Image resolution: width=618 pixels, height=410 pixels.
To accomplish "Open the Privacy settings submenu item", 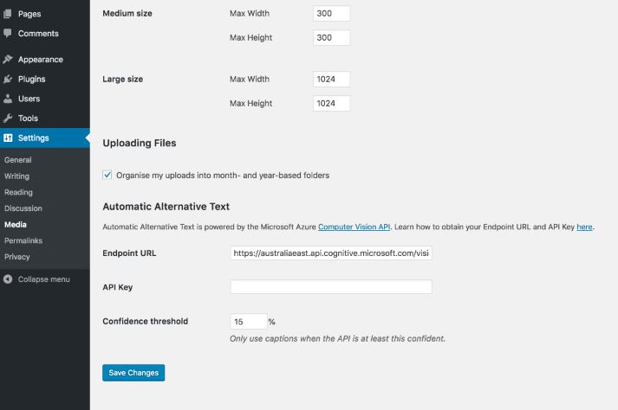I will pos(17,257).
